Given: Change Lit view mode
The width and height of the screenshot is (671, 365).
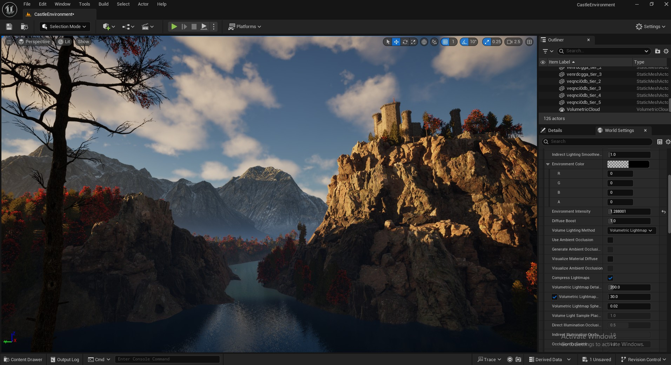Looking at the screenshot, I should pos(64,42).
